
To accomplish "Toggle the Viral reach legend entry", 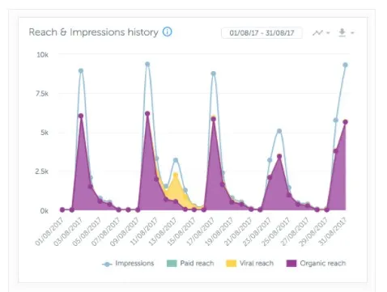I will [250, 264].
